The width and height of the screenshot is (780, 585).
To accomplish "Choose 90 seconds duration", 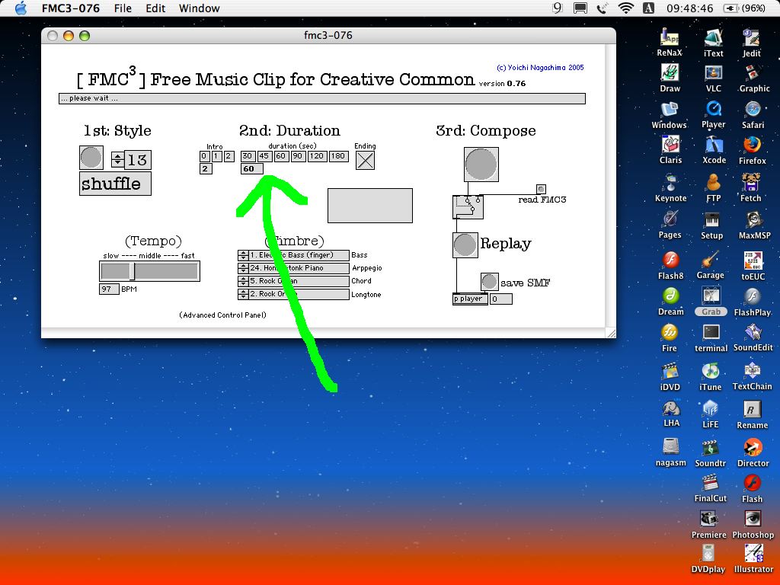I will tap(298, 156).
